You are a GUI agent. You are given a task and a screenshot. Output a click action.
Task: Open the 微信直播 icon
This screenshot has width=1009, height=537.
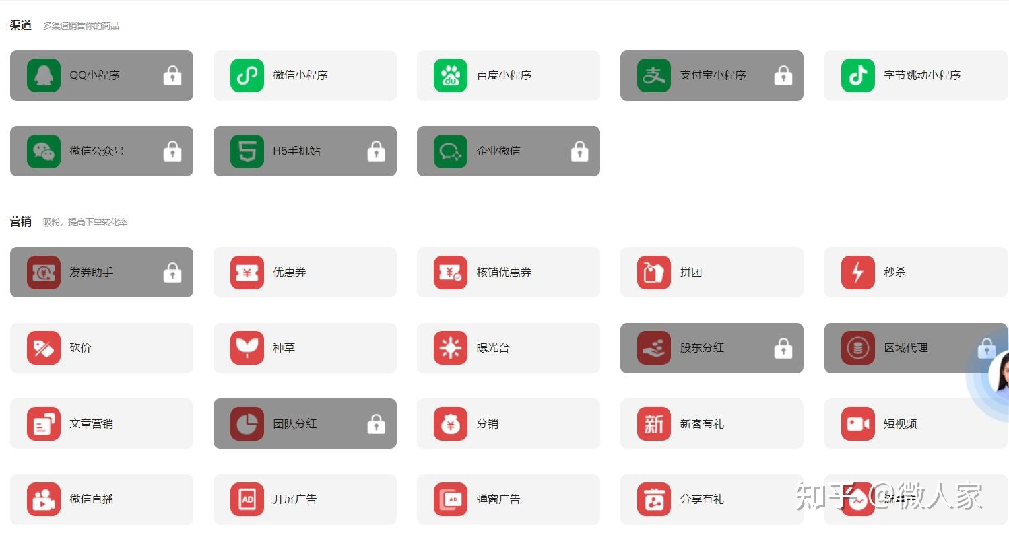pos(44,499)
